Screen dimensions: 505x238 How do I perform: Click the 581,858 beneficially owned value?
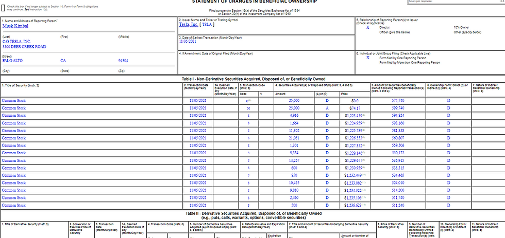(398, 131)
